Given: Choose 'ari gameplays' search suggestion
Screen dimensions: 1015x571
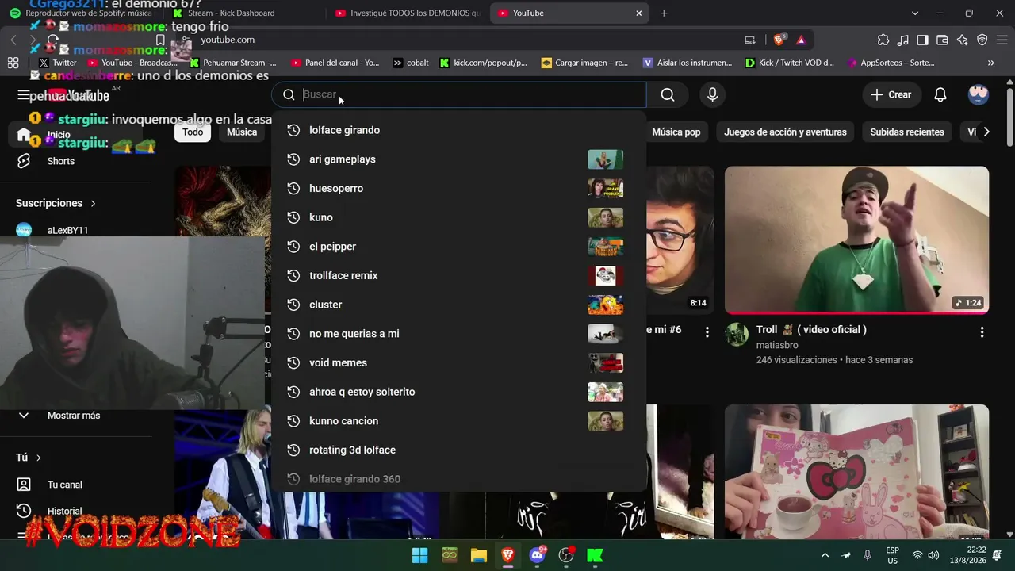Looking at the screenshot, I should tap(458, 159).
